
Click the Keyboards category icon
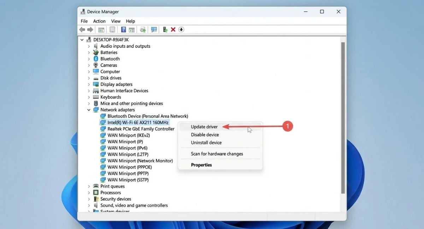coord(96,97)
